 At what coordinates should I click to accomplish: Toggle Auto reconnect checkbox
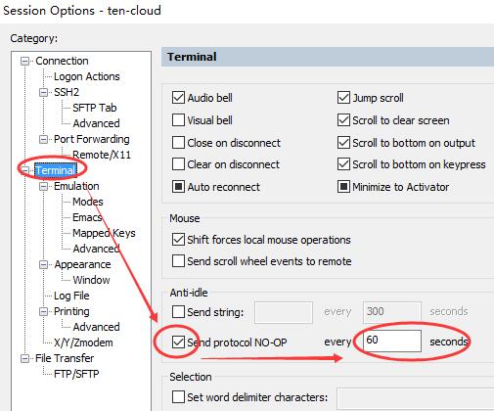pos(178,187)
